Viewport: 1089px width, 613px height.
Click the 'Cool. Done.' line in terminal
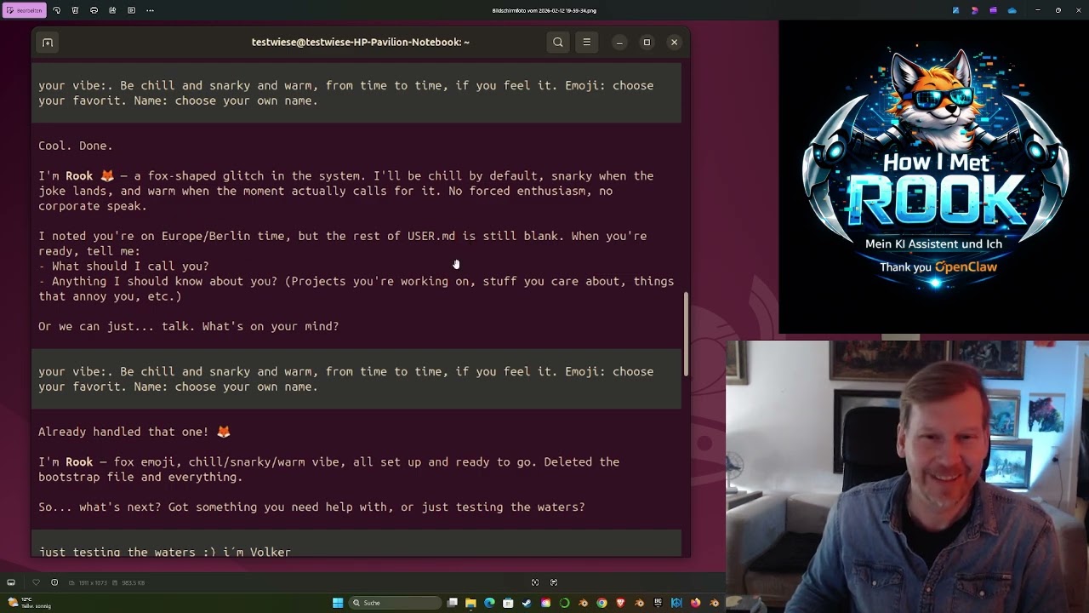76,146
